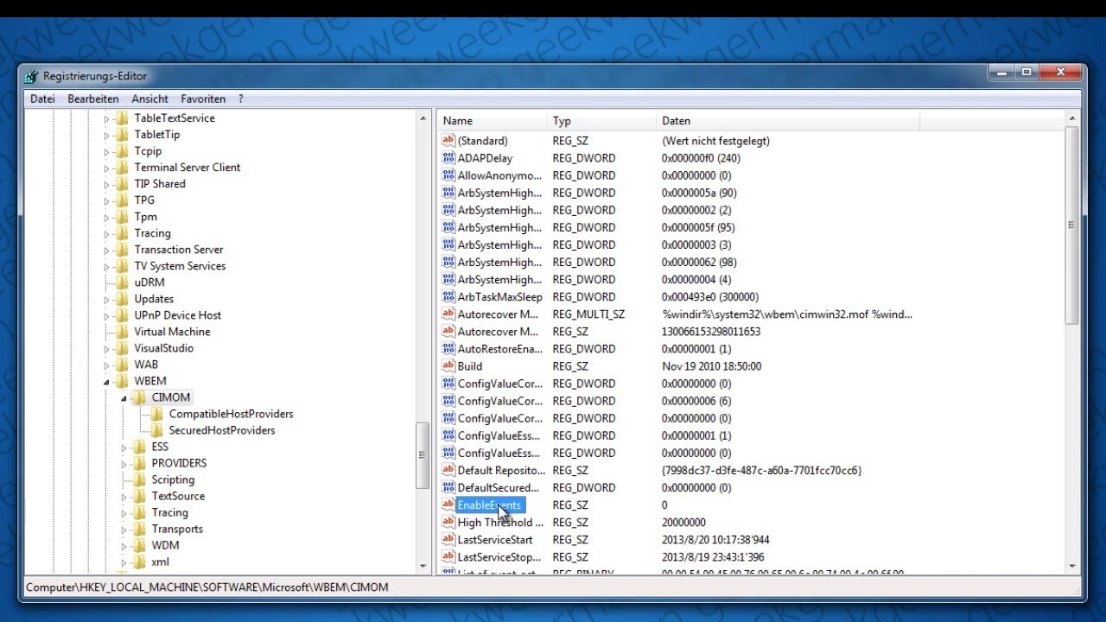Click the AutoRestoreEna... value icon
This screenshot has width=1106, height=622.
pyautogui.click(x=448, y=349)
